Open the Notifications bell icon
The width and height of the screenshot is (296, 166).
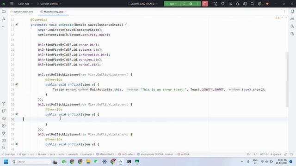(x=292, y=12)
